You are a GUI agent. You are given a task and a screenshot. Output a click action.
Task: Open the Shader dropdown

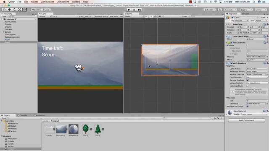pyautogui.click(x=255, y=114)
